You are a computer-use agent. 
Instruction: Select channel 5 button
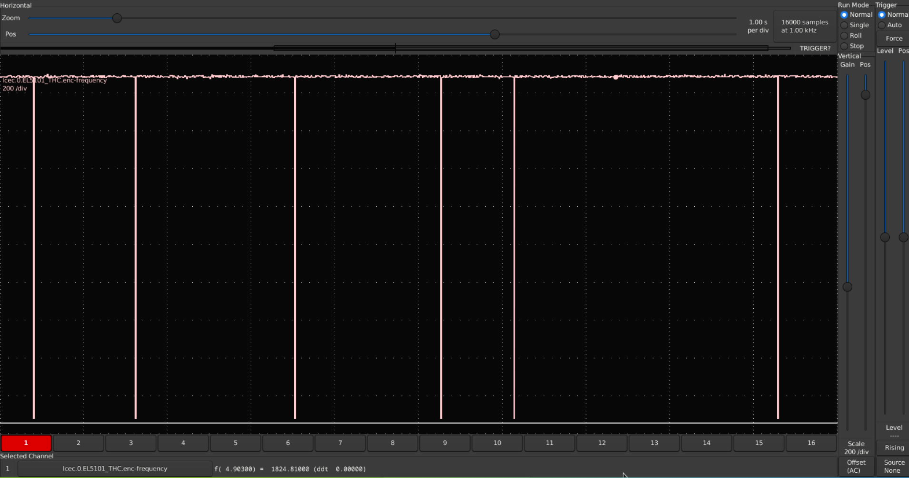[x=236, y=443]
